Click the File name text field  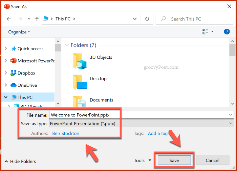(138, 115)
